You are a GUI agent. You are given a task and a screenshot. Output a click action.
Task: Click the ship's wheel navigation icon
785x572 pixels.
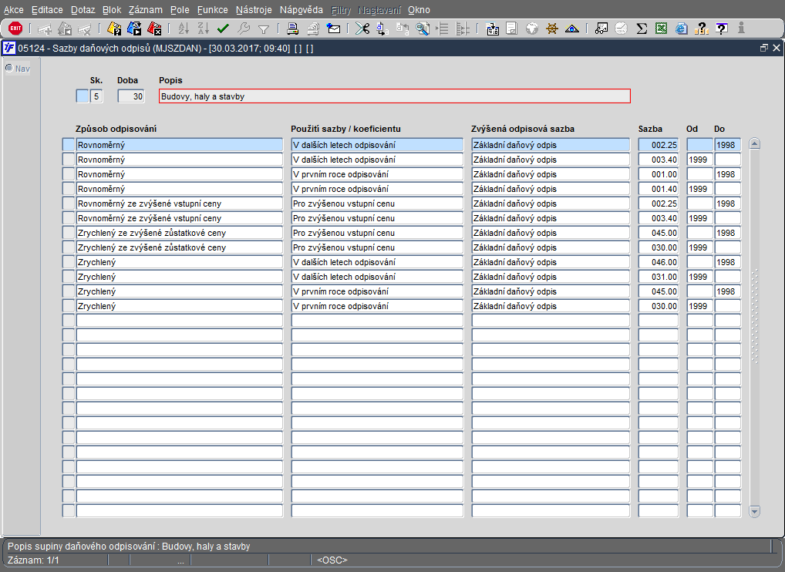552,29
